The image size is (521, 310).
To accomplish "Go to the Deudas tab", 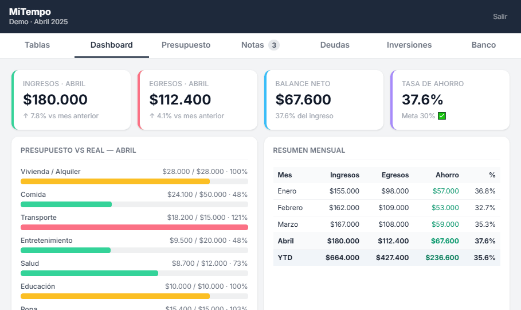I will pos(335,45).
